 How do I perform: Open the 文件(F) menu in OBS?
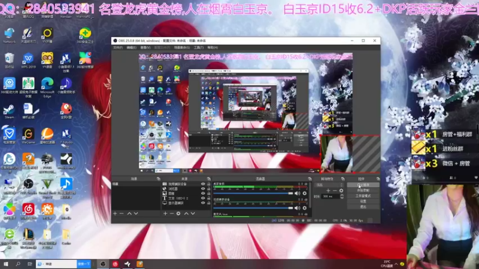[118, 48]
